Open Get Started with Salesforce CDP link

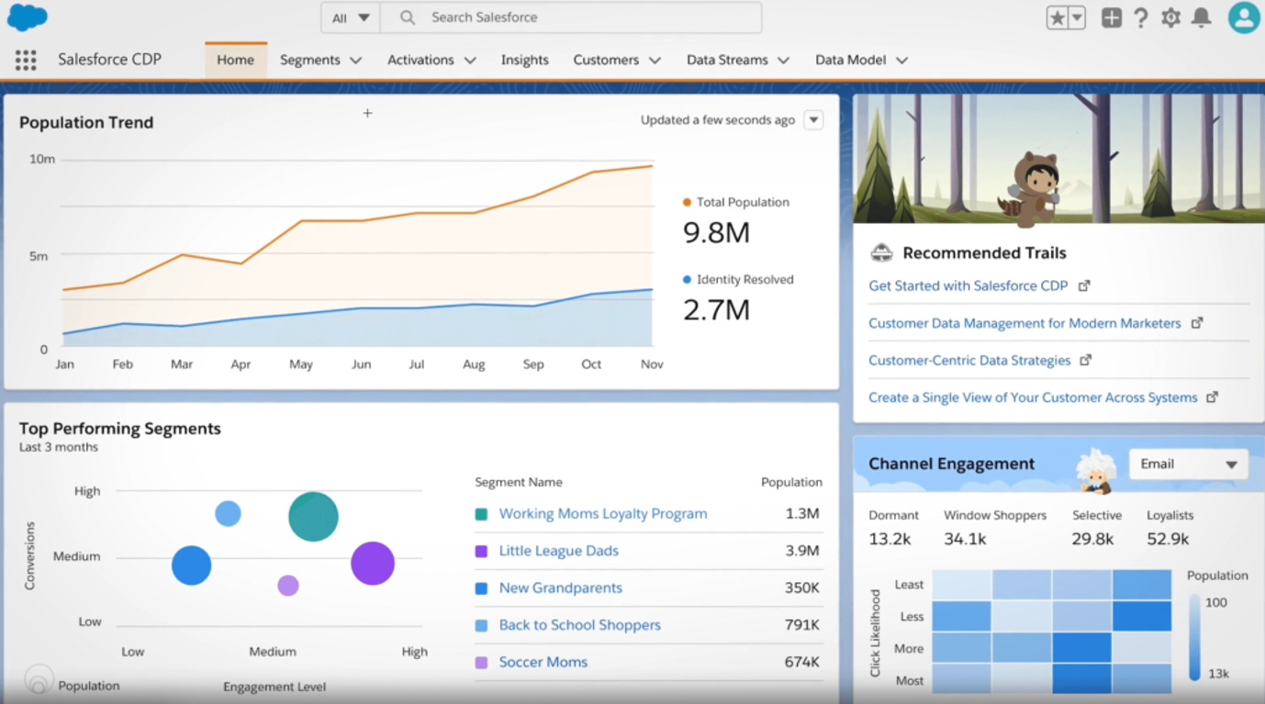pos(968,285)
